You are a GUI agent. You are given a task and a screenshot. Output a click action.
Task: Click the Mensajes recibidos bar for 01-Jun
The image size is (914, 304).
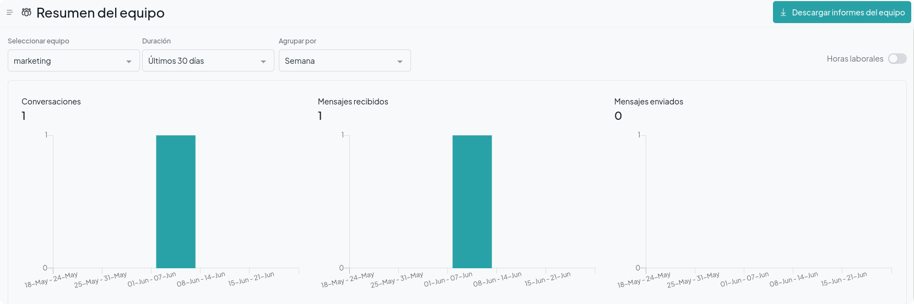[x=472, y=202]
